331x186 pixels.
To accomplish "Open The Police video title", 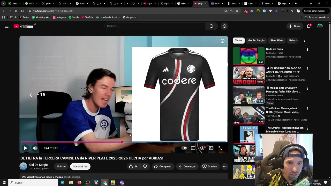I will [x=283, y=110].
